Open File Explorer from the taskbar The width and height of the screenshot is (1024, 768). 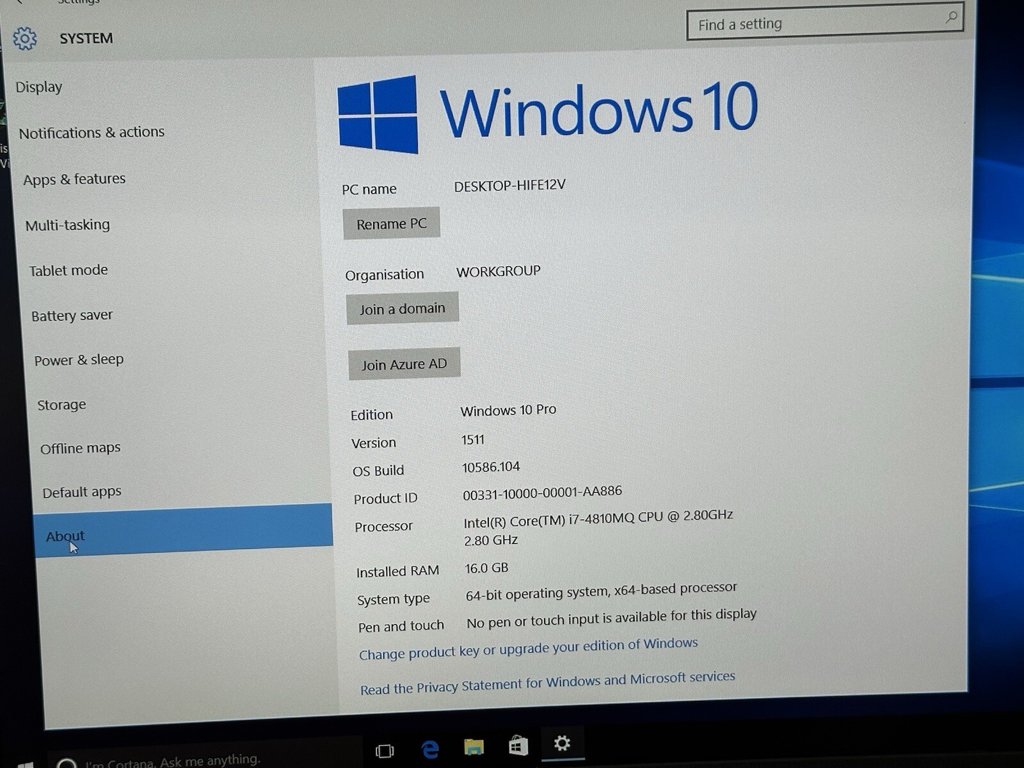[x=474, y=747]
